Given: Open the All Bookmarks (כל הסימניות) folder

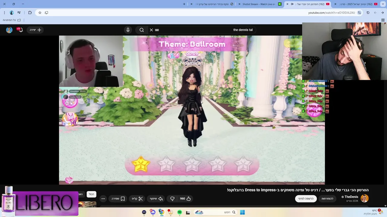Looking at the screenshot, I should coord(11,20).
